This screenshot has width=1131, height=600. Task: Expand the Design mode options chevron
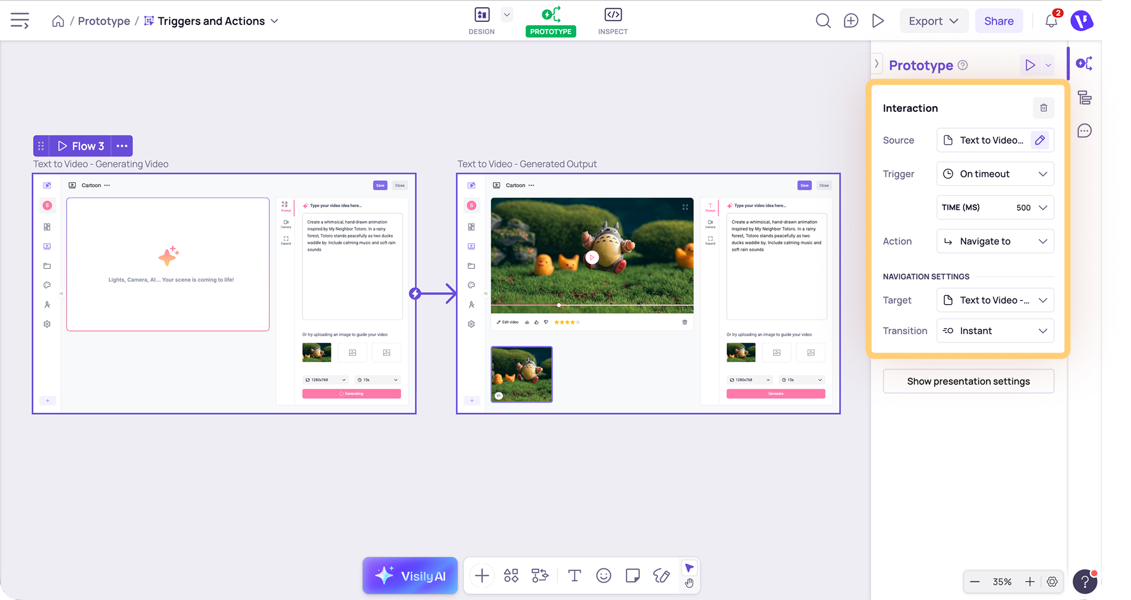pyautogui.click(x=507, y=15)
